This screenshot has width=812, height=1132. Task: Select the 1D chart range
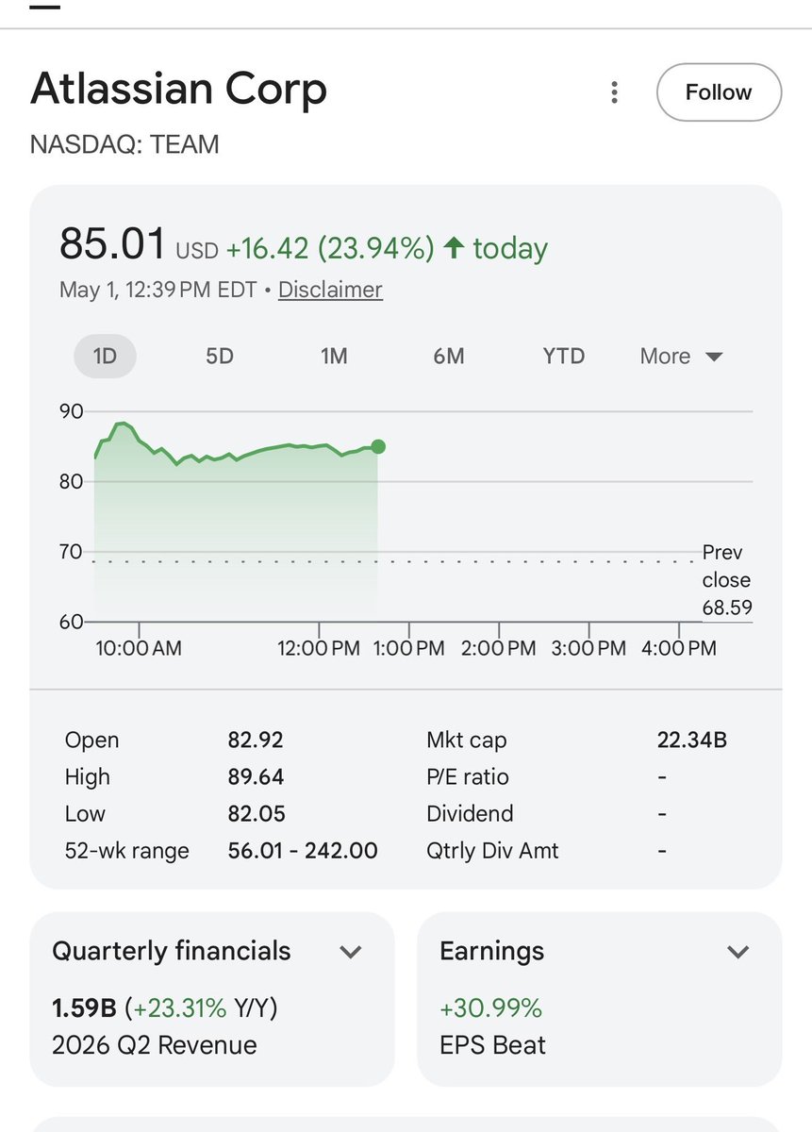(105, 356)
